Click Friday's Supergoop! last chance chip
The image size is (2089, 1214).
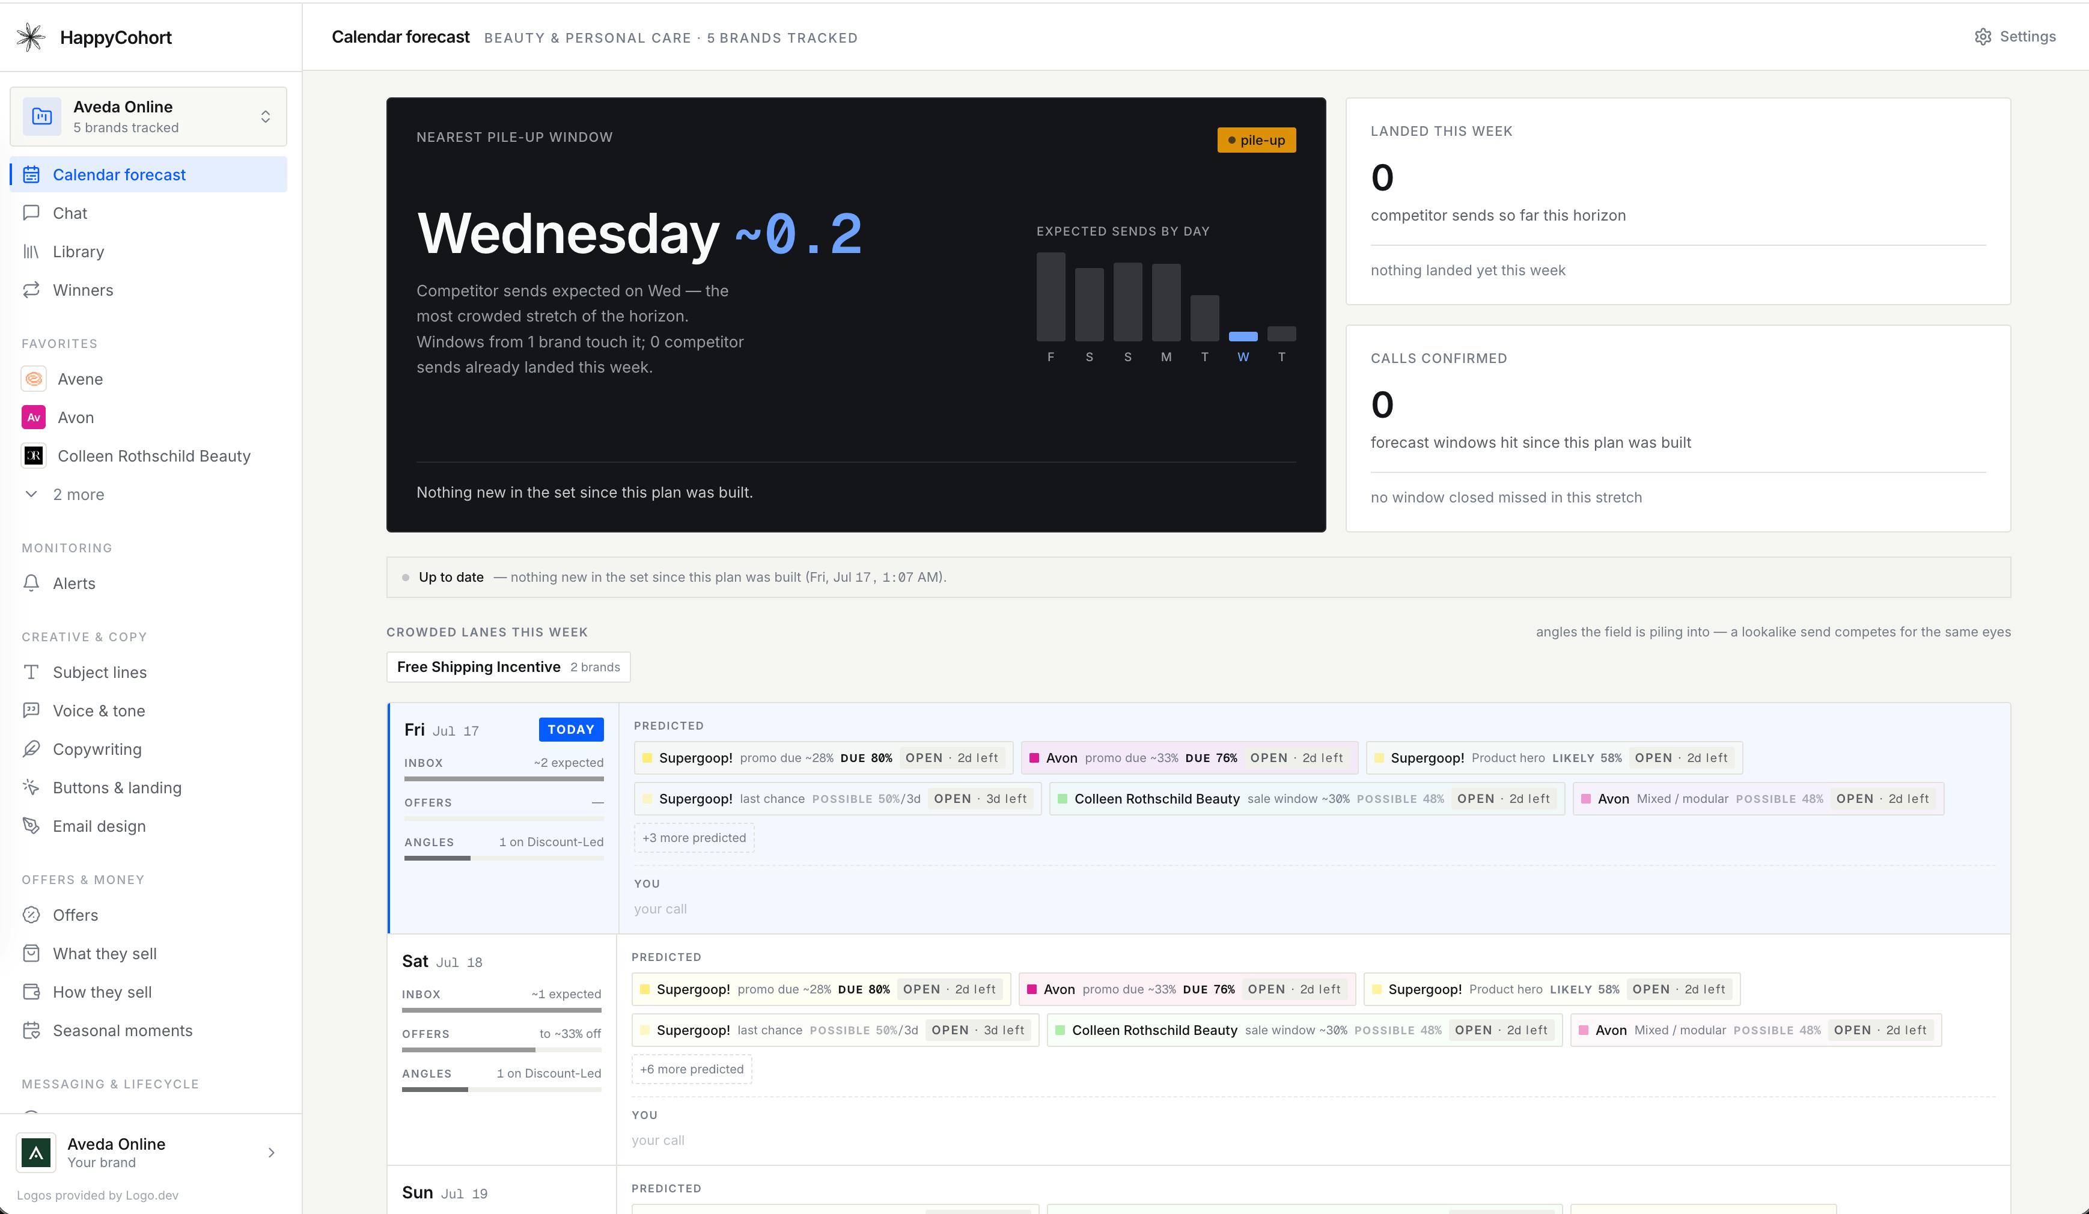[x=837, y=799]
